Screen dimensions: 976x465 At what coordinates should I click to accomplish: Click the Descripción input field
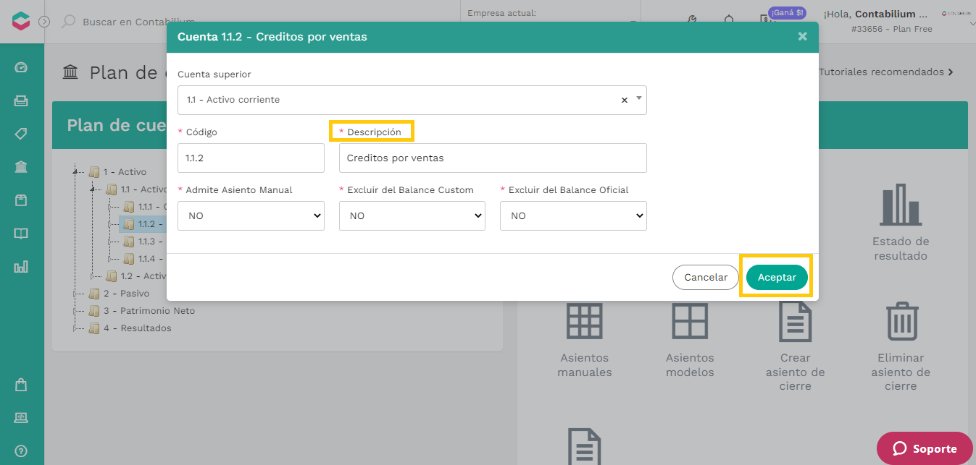[493, 158]
